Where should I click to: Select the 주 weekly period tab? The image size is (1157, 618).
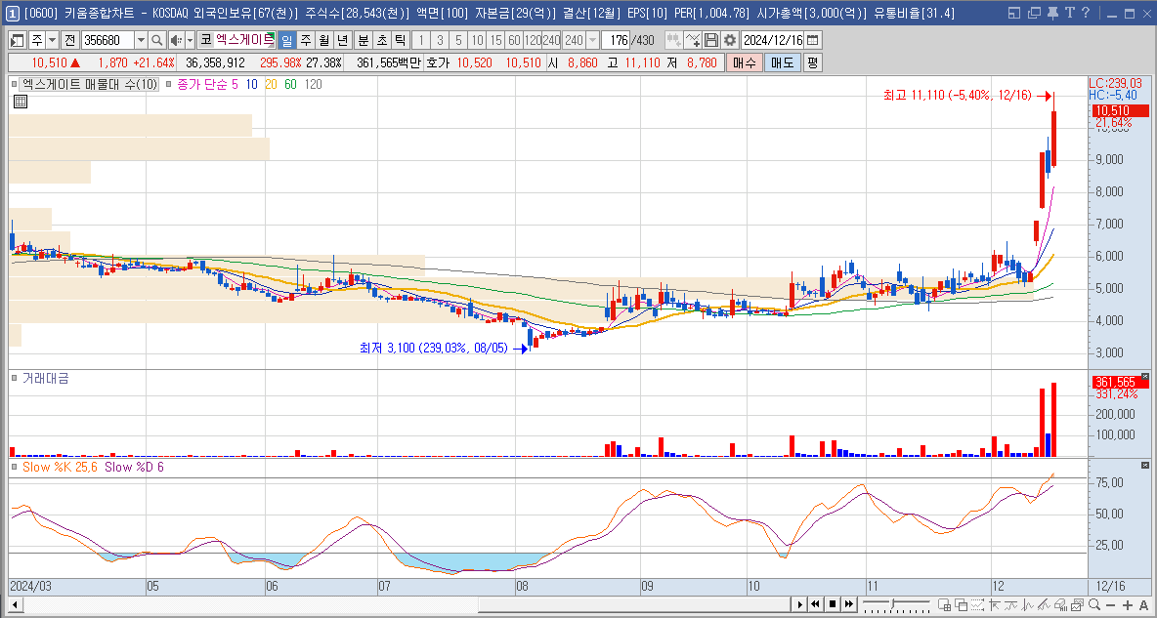305,40
